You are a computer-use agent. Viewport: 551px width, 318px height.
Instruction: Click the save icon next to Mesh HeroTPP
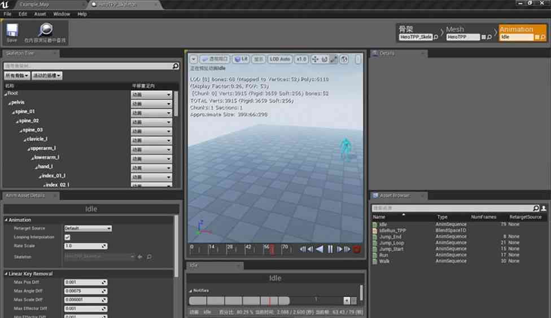[x=483, y=37]
